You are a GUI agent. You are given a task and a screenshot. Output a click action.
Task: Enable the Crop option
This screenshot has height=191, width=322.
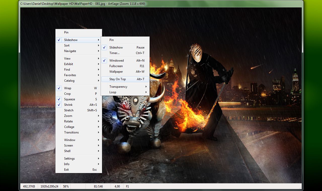(79, 94)
